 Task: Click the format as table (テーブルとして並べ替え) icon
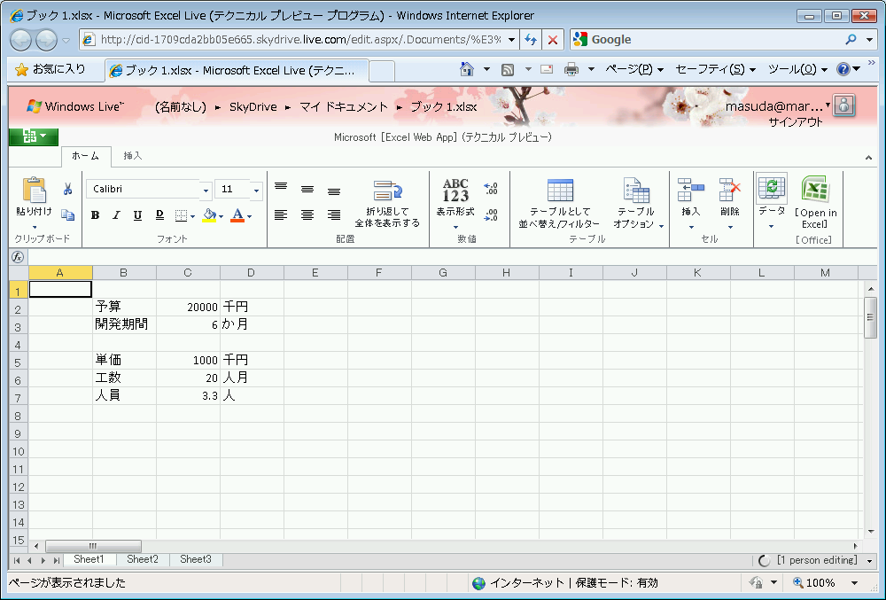coord(559,191)
